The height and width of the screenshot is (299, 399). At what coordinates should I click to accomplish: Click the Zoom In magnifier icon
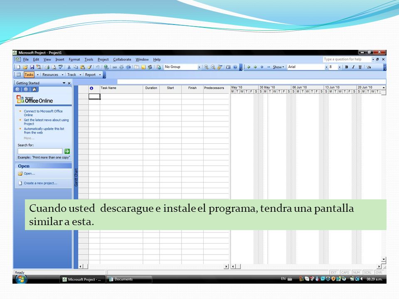coord(207,67)
